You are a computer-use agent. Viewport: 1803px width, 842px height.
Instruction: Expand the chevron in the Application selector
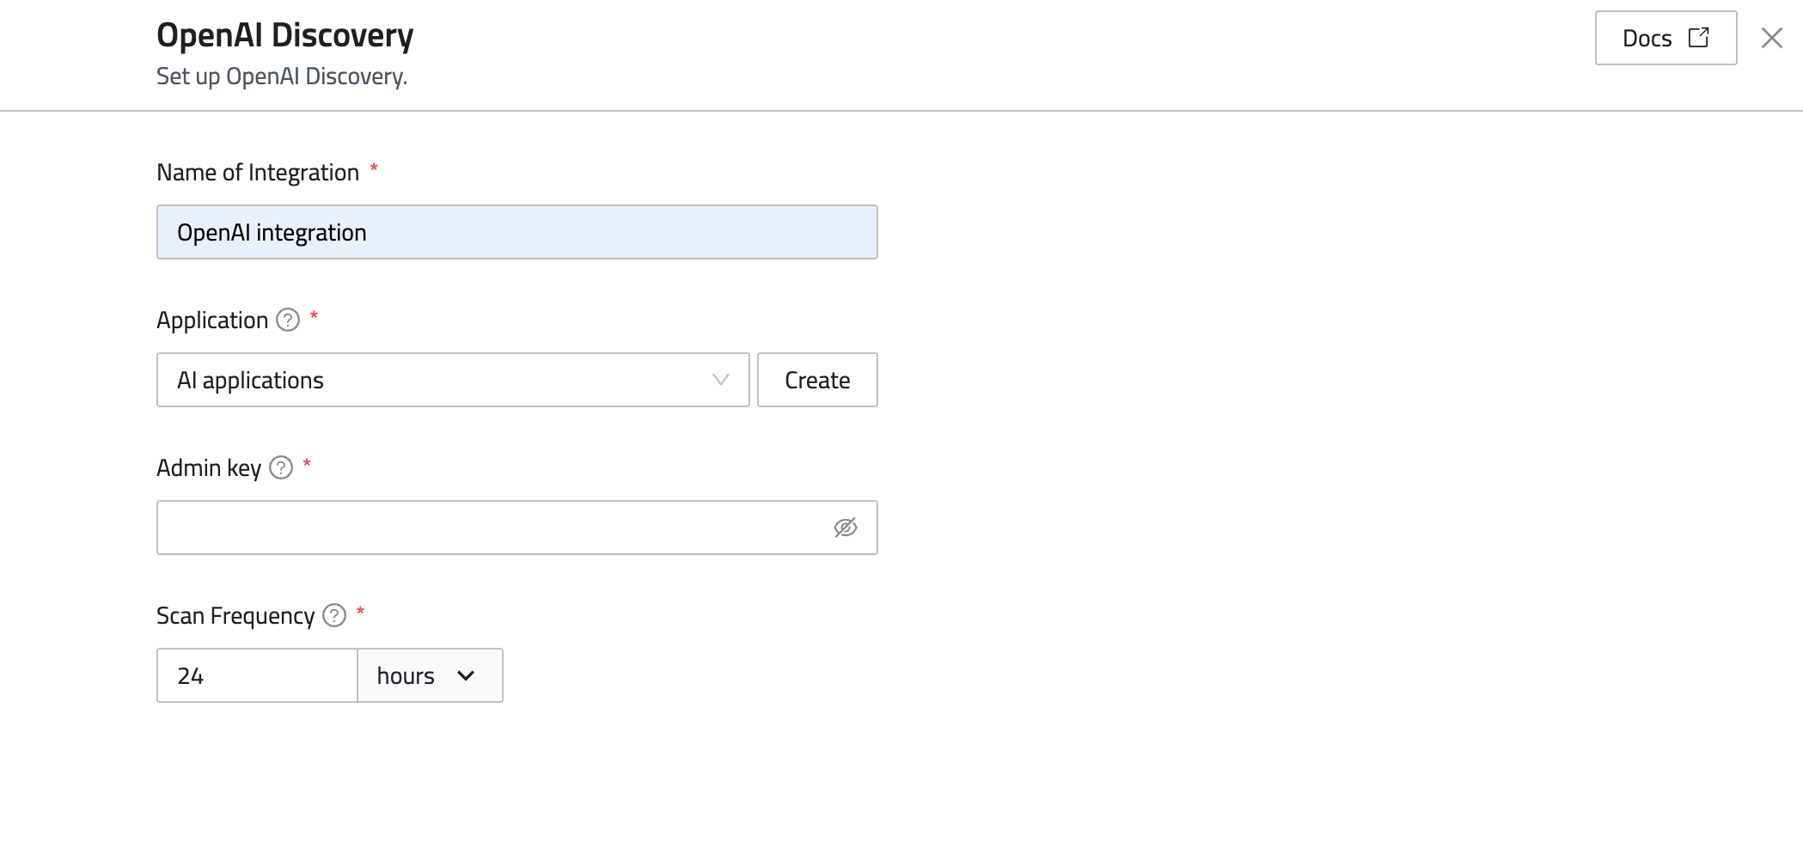(720, 380)
